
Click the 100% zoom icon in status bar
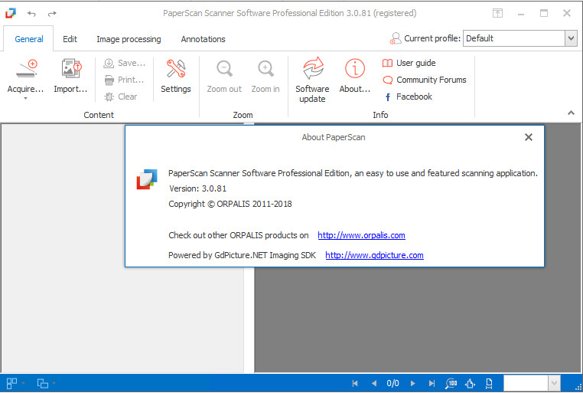pos(451,383)
